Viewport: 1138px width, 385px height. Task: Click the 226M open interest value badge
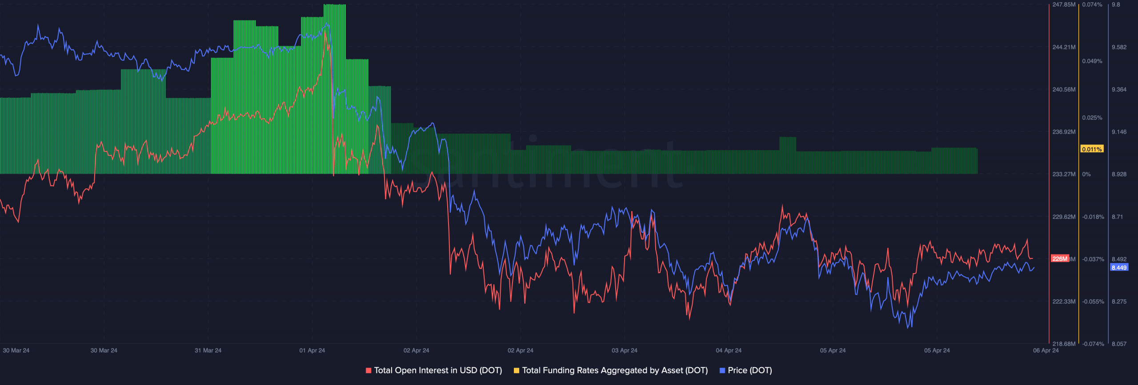tap(1060, 259)
